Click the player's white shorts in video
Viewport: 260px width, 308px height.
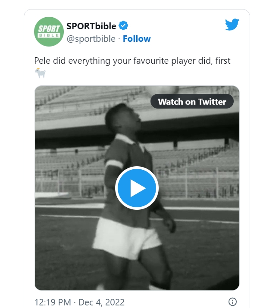tap(125, 235)
